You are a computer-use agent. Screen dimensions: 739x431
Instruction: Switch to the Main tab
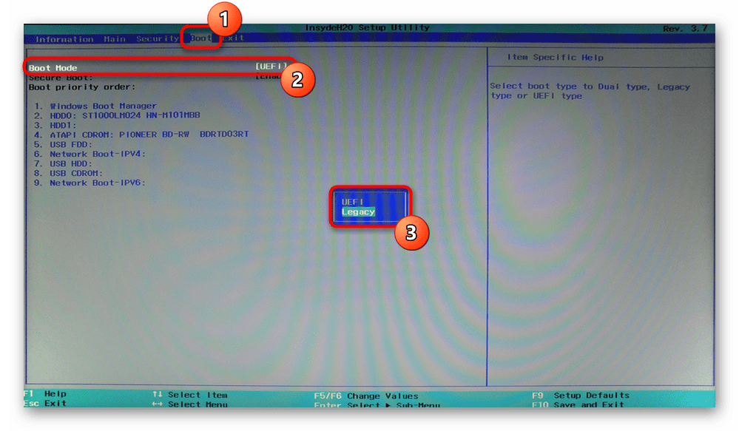115,39
